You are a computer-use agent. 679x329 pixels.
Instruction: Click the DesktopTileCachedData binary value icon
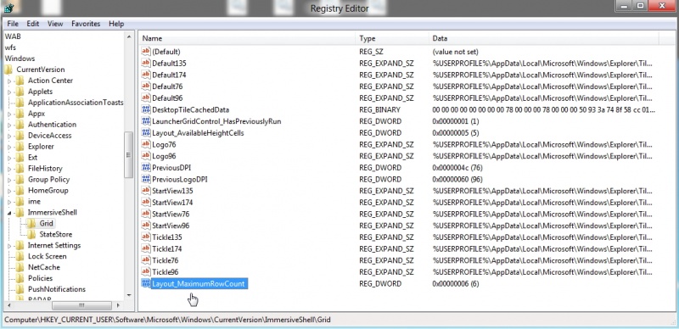click(x=145, y=109)
